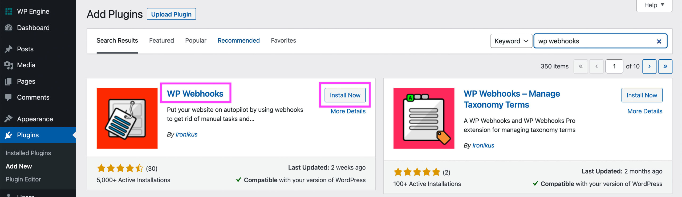The width and height of the screenshot is (682, 197).
Task: Open More Details for WP Webhooks
Action: click(348, 111)
